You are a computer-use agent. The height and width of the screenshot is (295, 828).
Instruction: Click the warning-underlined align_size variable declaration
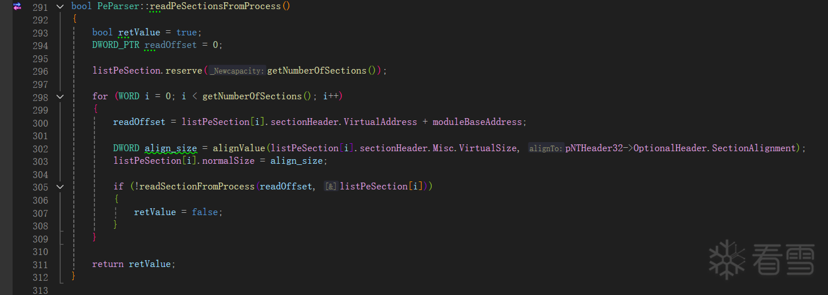[171, 148]
